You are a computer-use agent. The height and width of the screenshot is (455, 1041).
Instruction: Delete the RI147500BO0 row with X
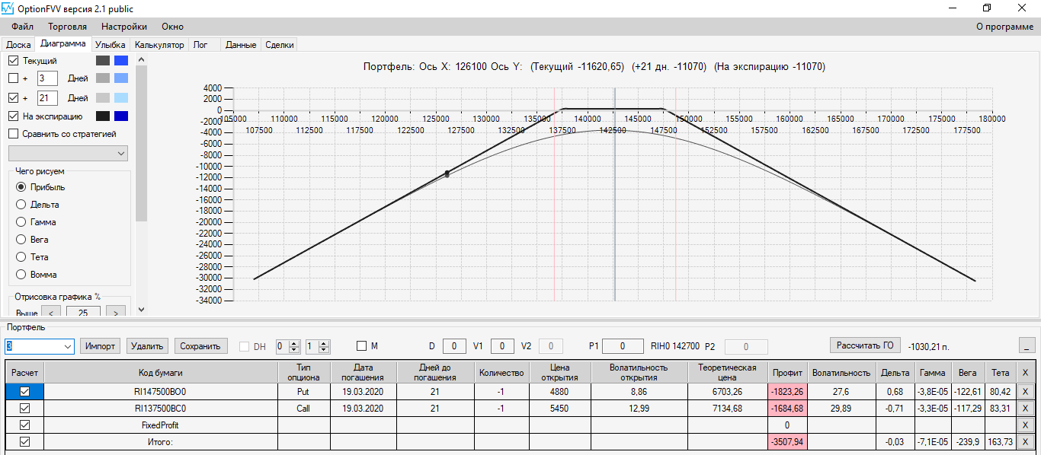pos(1025,392)
